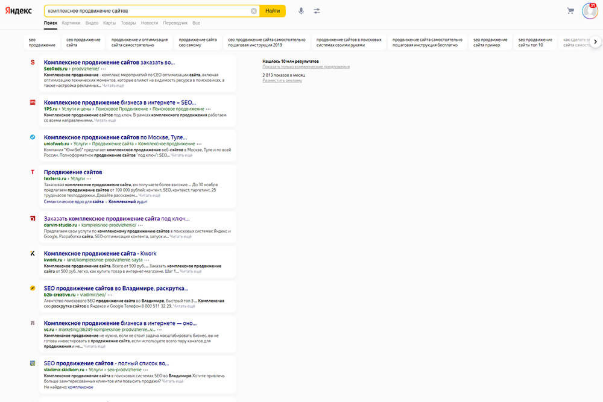Screen dimensions: 603x402
Task: Switch to the Переводчик tab
Action: 175,23
